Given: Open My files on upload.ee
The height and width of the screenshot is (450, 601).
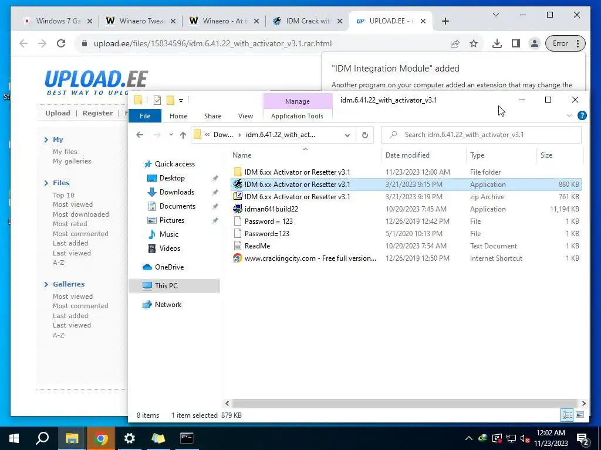Looking at the screenshot, I should (65, 152).
